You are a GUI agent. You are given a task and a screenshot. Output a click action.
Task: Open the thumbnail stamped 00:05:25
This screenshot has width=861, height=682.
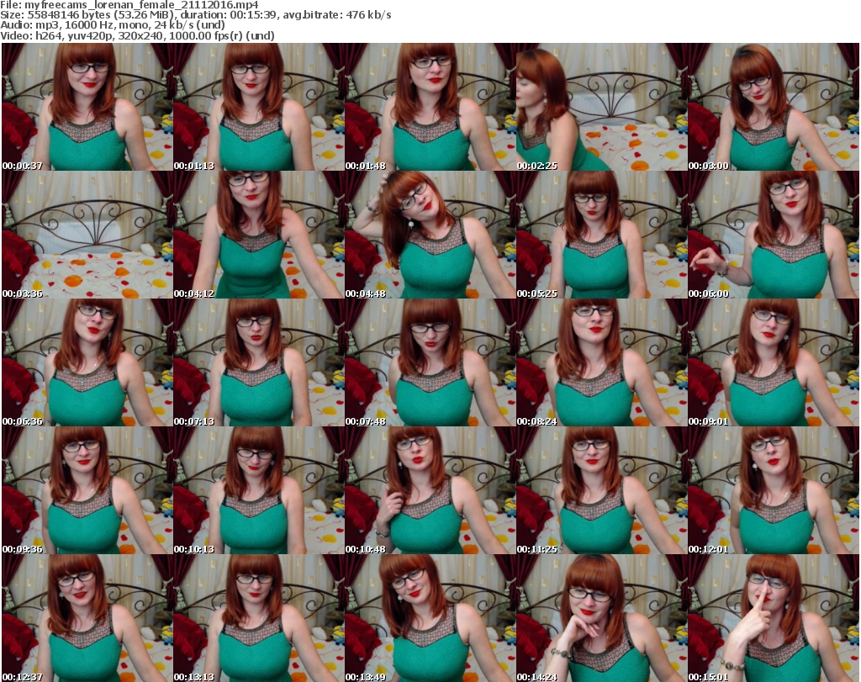point(601,235)
